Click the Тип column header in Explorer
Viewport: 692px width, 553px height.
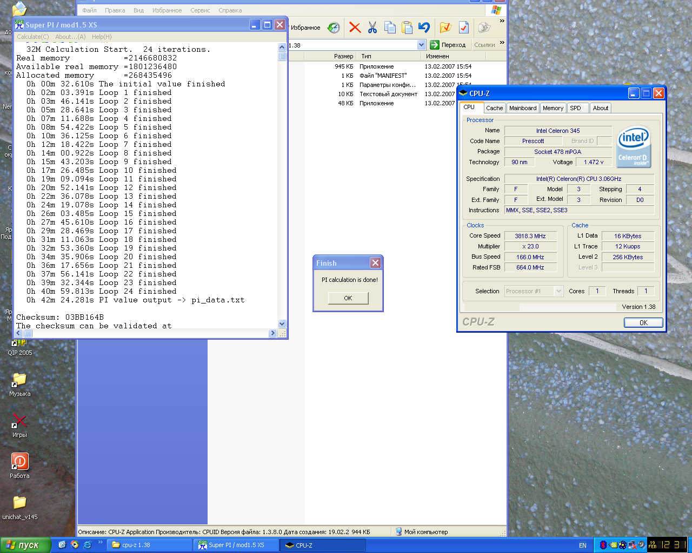(388, 56)
